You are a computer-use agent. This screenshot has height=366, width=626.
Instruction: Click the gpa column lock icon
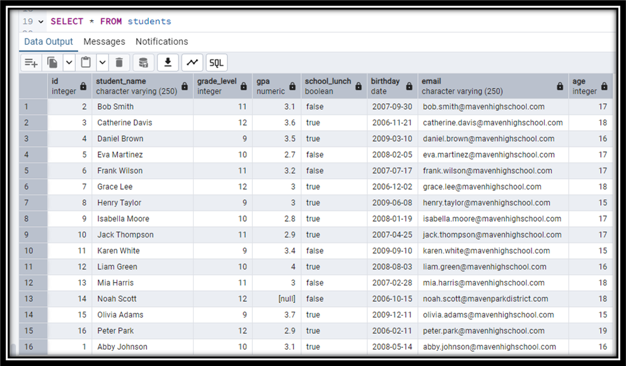click(293, 86)
